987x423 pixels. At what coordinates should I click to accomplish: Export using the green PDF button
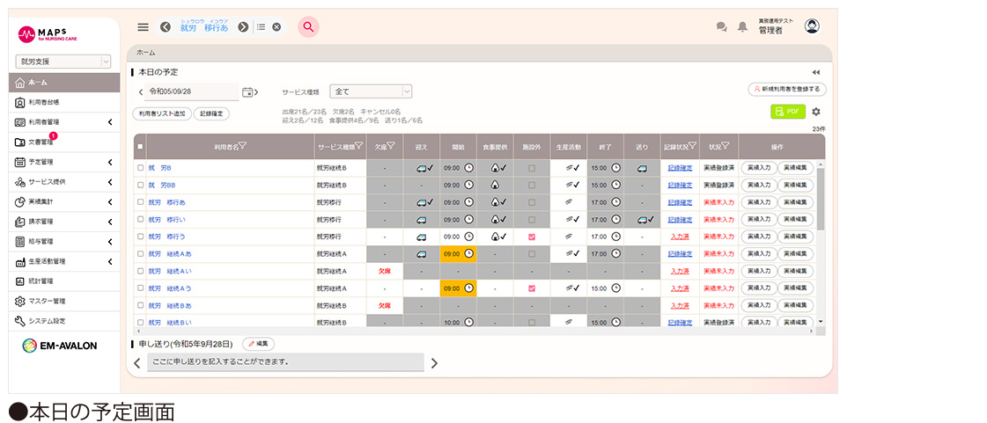788,112
